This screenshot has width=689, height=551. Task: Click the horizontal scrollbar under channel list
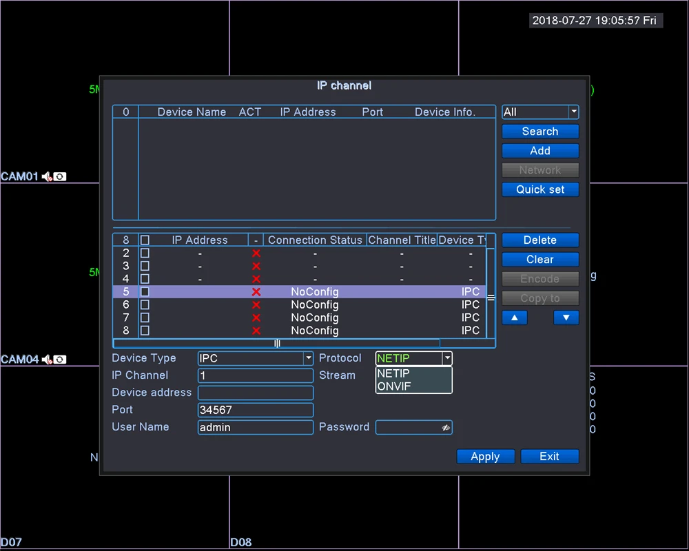[x=277, y=343]
